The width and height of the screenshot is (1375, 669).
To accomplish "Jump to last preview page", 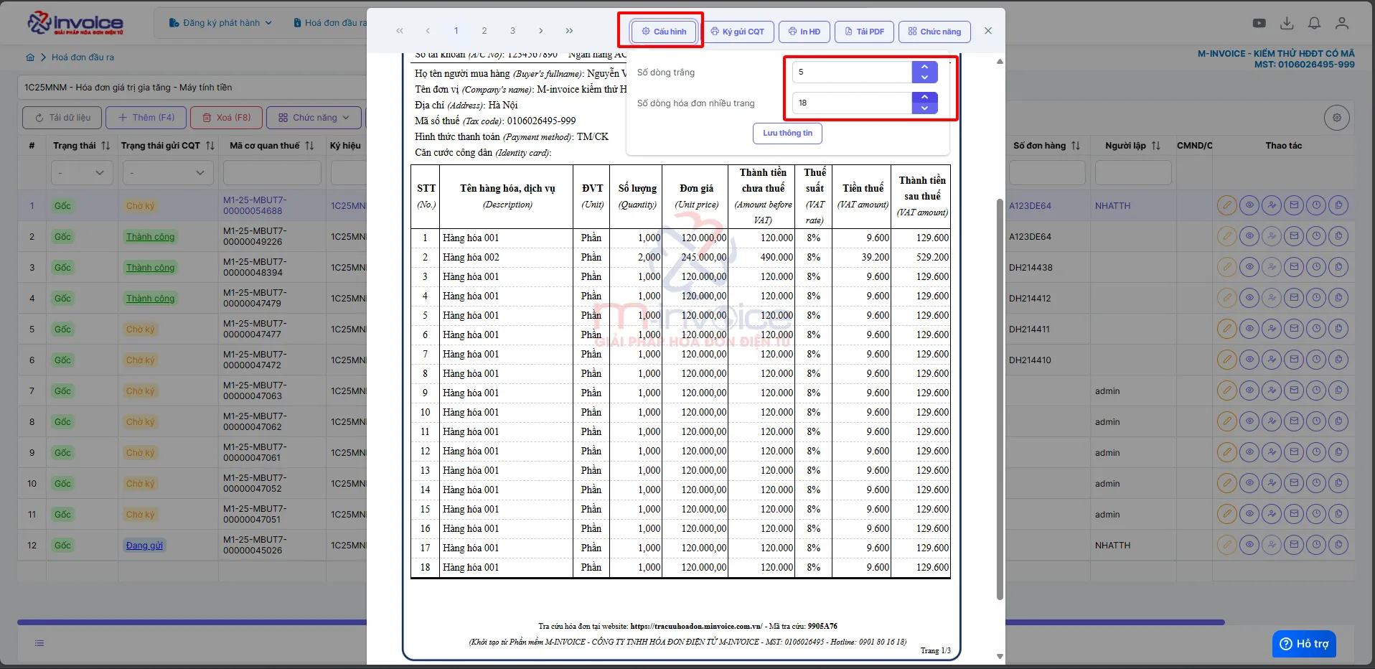I will [x=569, y=31].
